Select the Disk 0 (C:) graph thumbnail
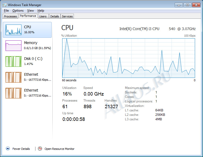 coord(13,61)
